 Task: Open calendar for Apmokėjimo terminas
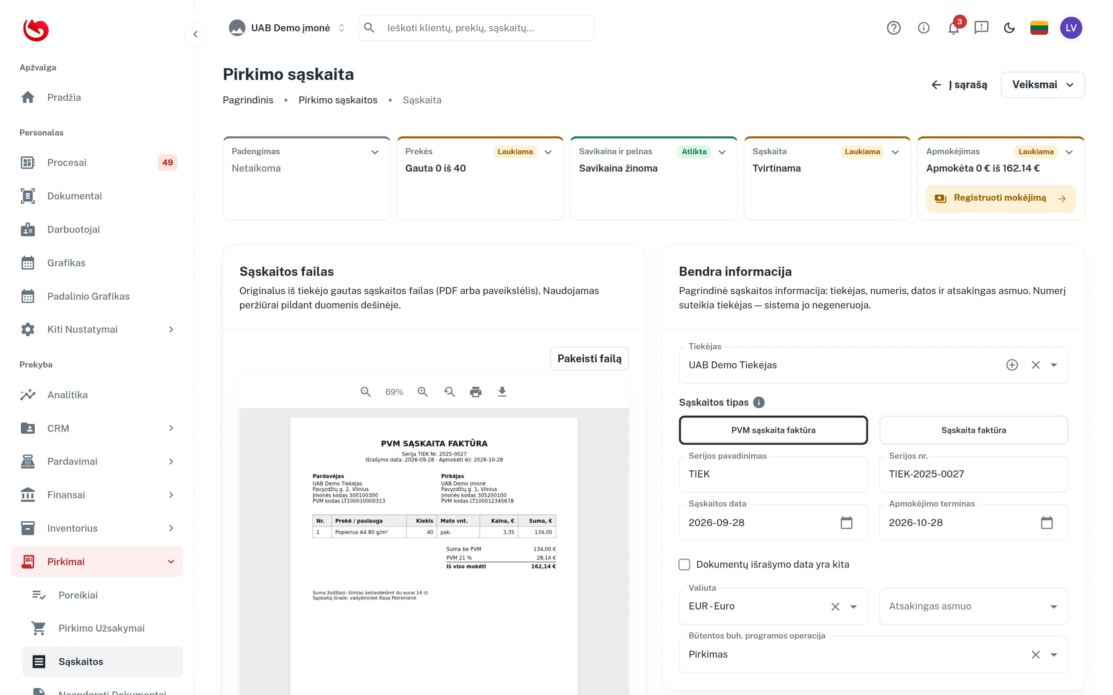point(1046,523)
